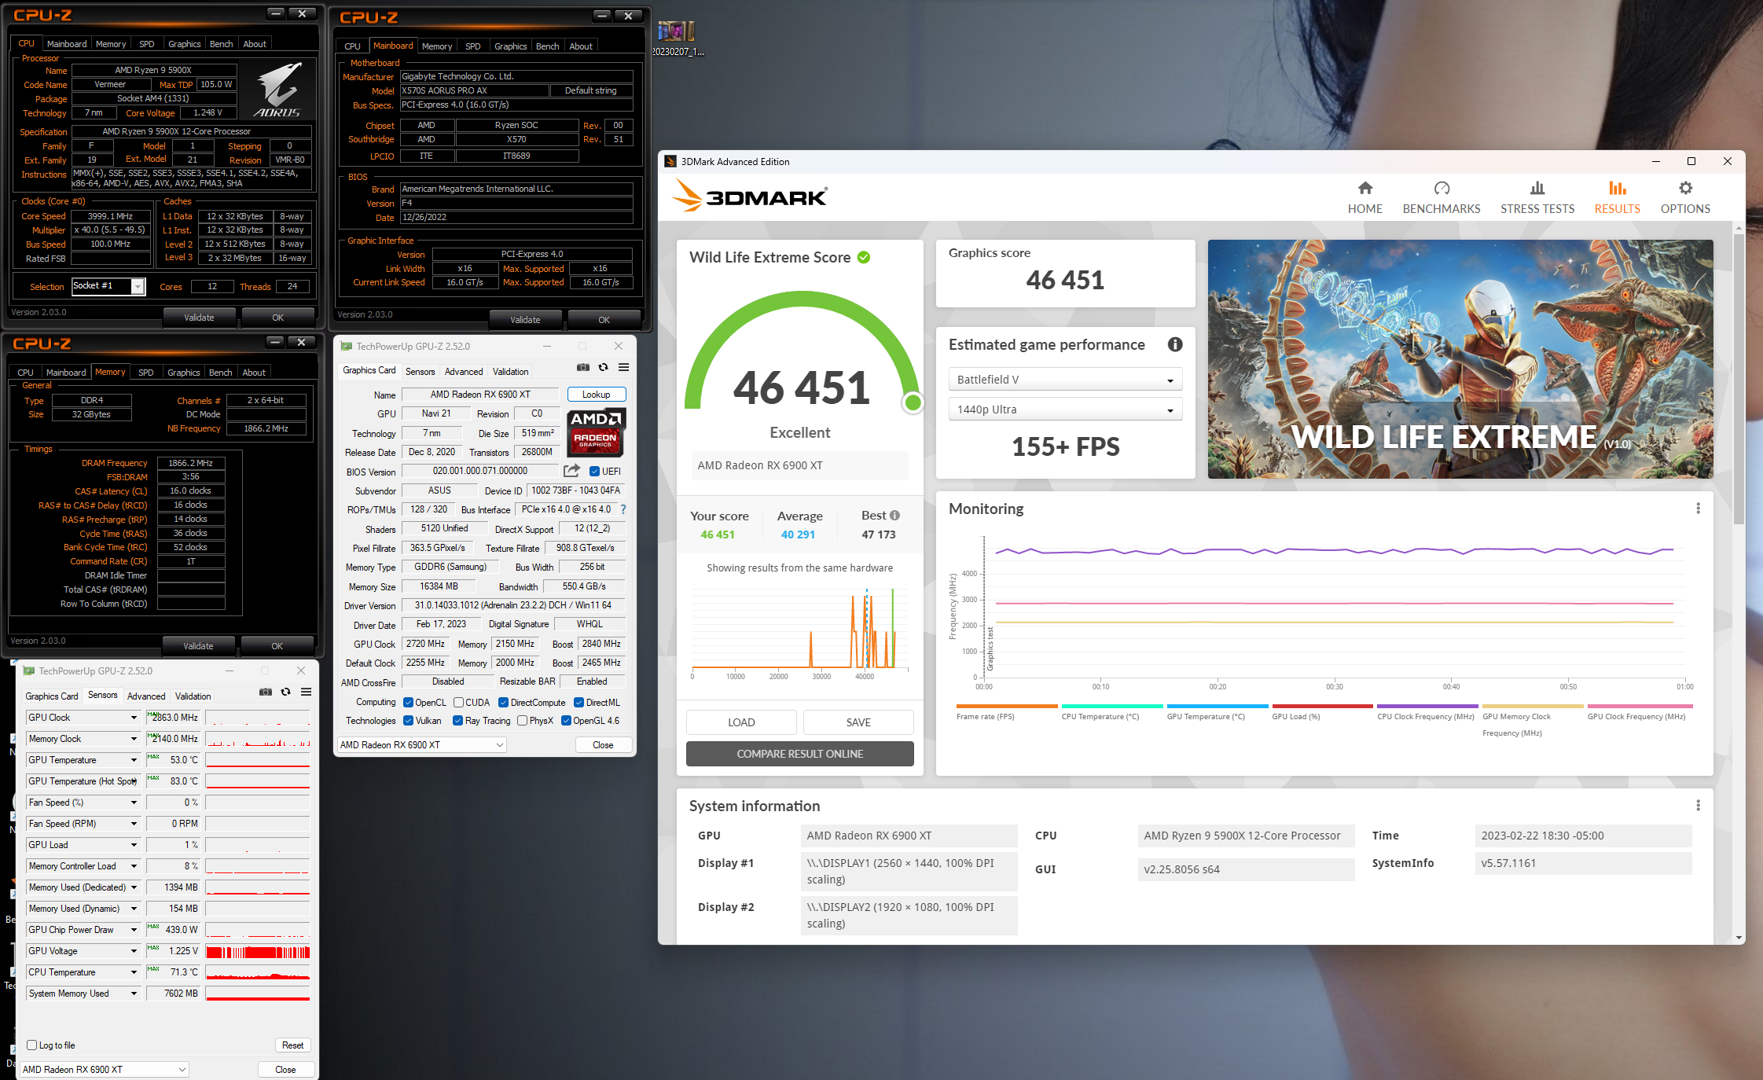This screenshot has height=1080, width=1763.
Task: Open the 3DMark HOME section
Action: click(x=1364, y=197)
